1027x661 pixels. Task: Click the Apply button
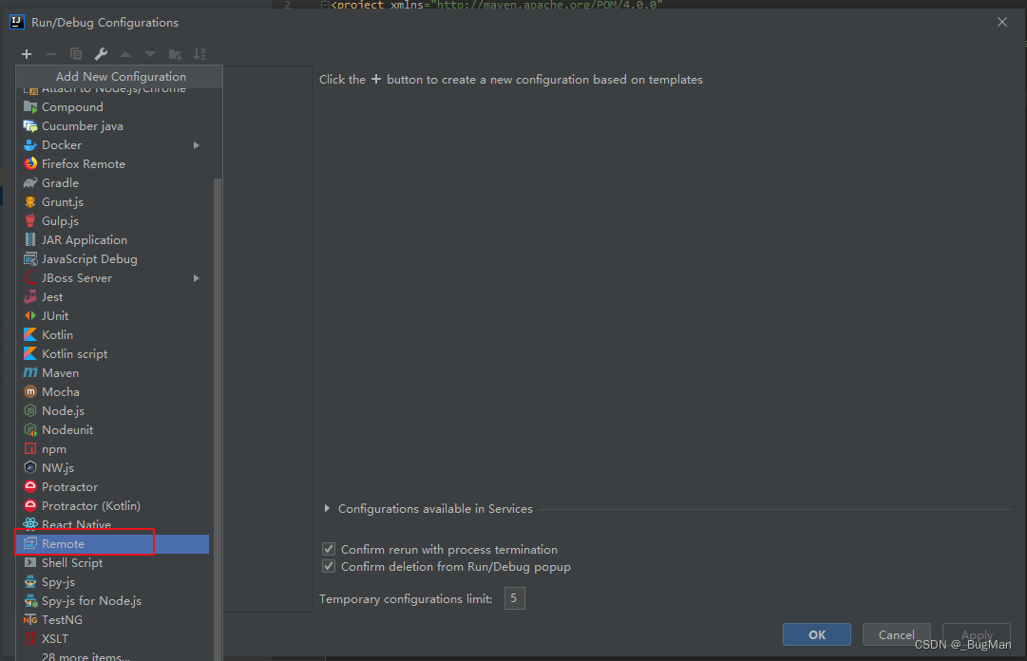pos(977,634)
